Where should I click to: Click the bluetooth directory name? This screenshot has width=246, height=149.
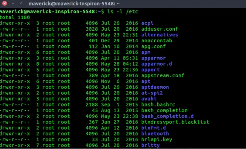155,134
